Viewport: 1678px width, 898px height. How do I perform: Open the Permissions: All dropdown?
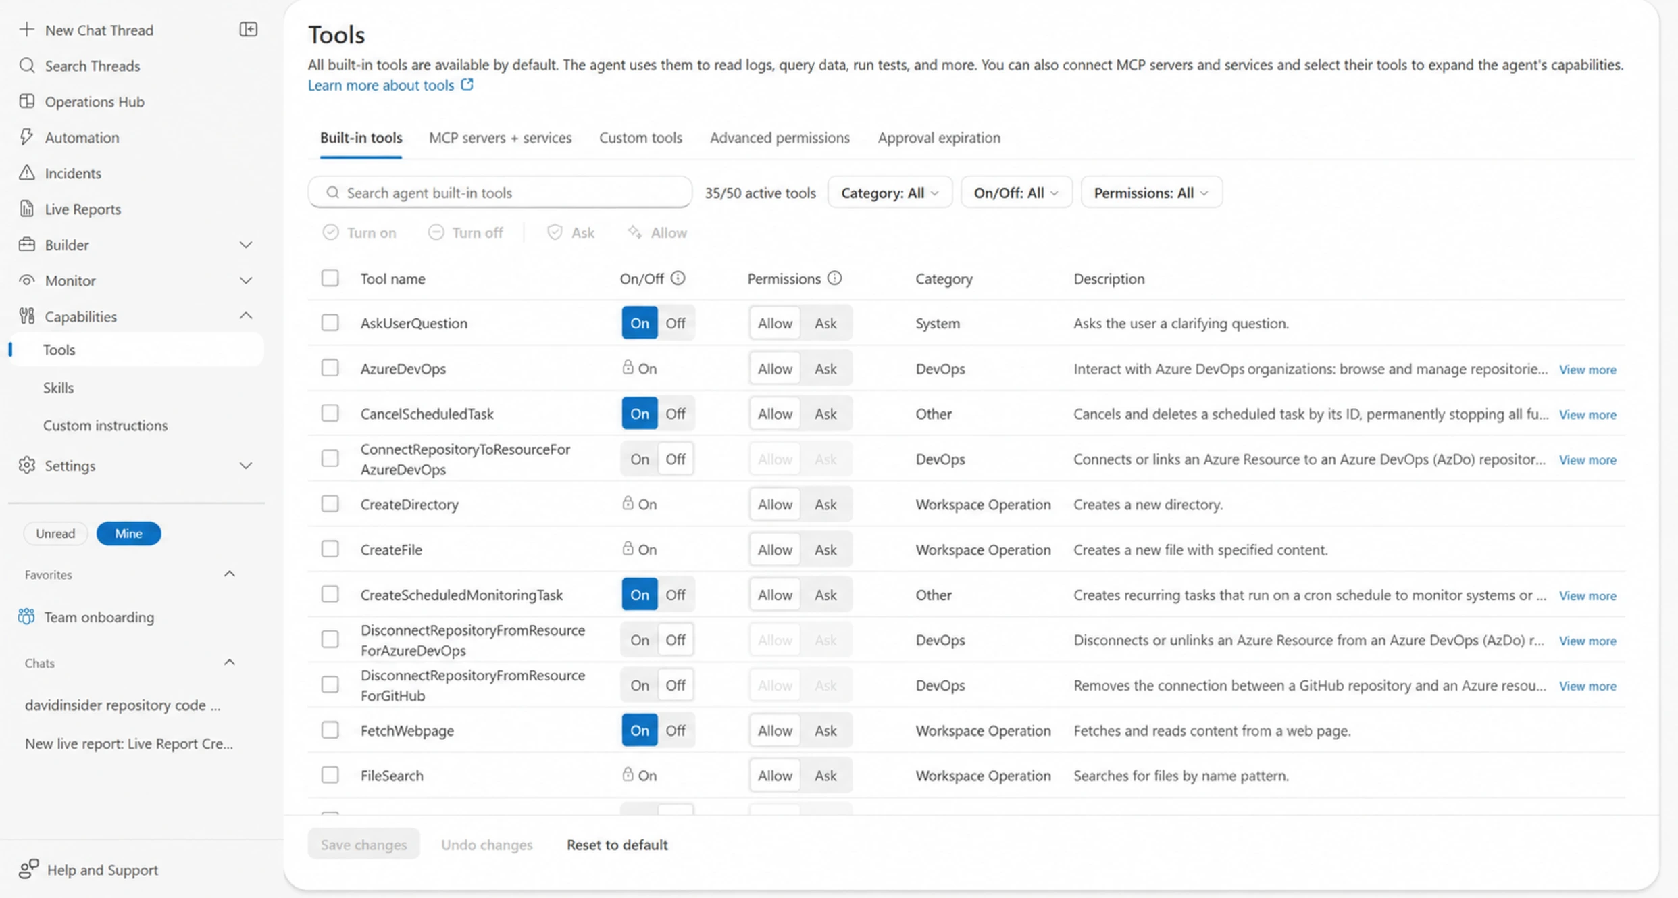pyautogui.click(x=1151, y=193)
